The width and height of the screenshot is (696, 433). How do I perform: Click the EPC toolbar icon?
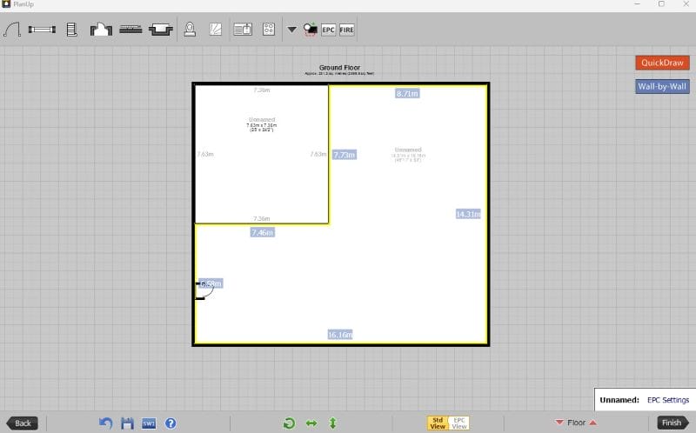pyautogui.click(x=328, y=30)
